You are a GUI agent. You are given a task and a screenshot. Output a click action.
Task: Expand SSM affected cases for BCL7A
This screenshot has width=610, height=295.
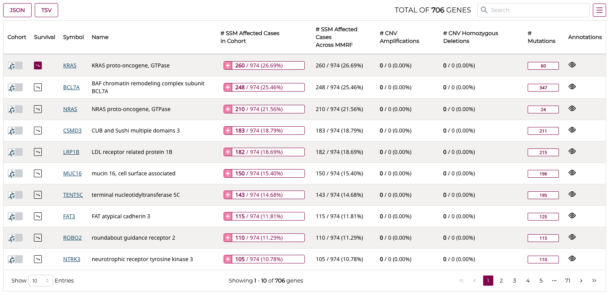(228, 87)
